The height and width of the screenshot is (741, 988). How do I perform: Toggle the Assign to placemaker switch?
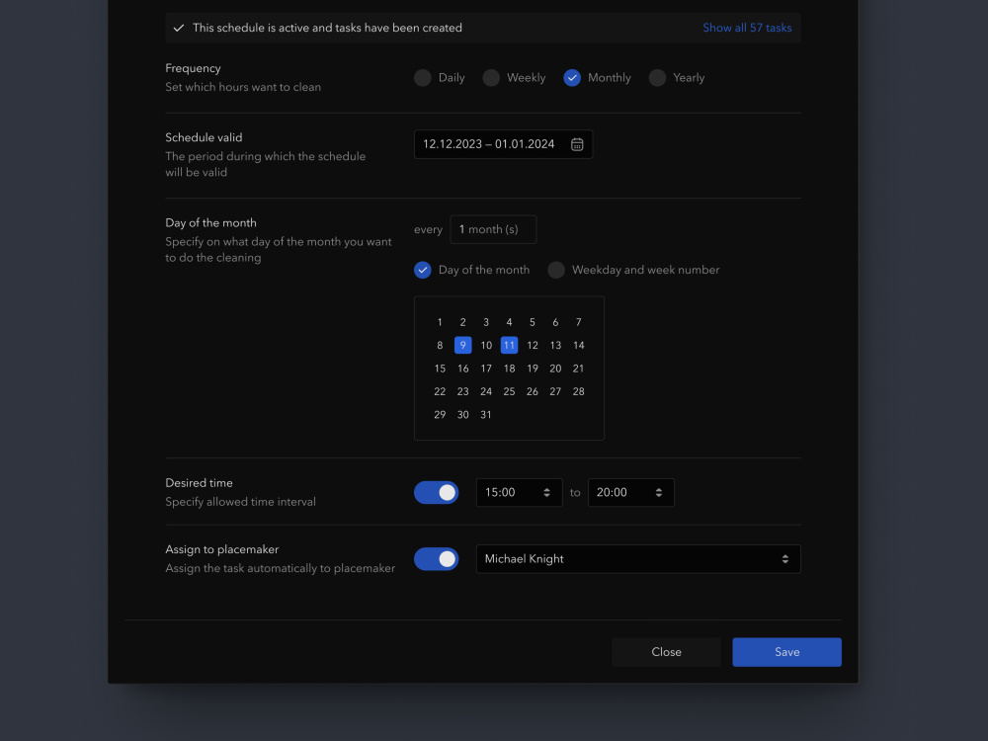pos(436,559)
